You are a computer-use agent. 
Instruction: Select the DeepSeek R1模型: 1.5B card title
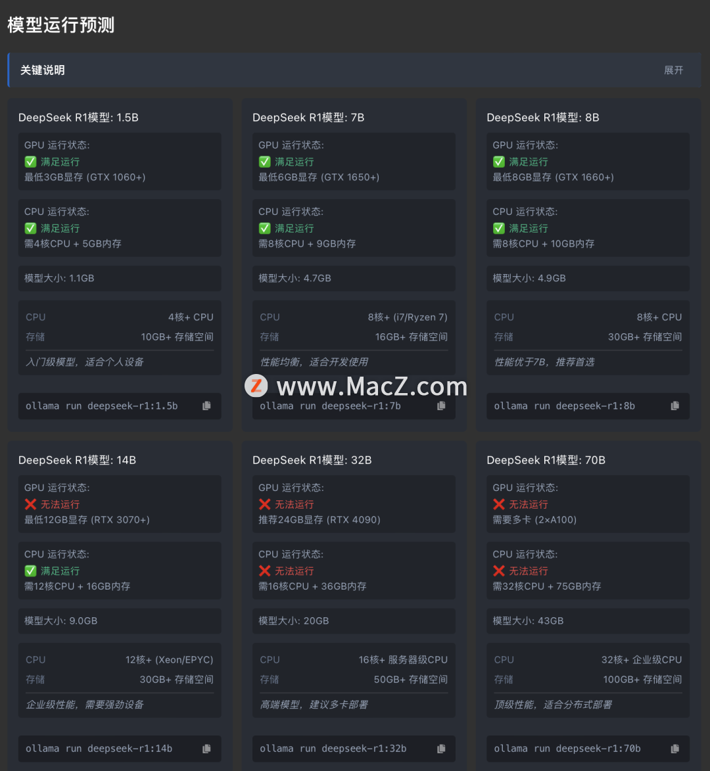(78, 118)
